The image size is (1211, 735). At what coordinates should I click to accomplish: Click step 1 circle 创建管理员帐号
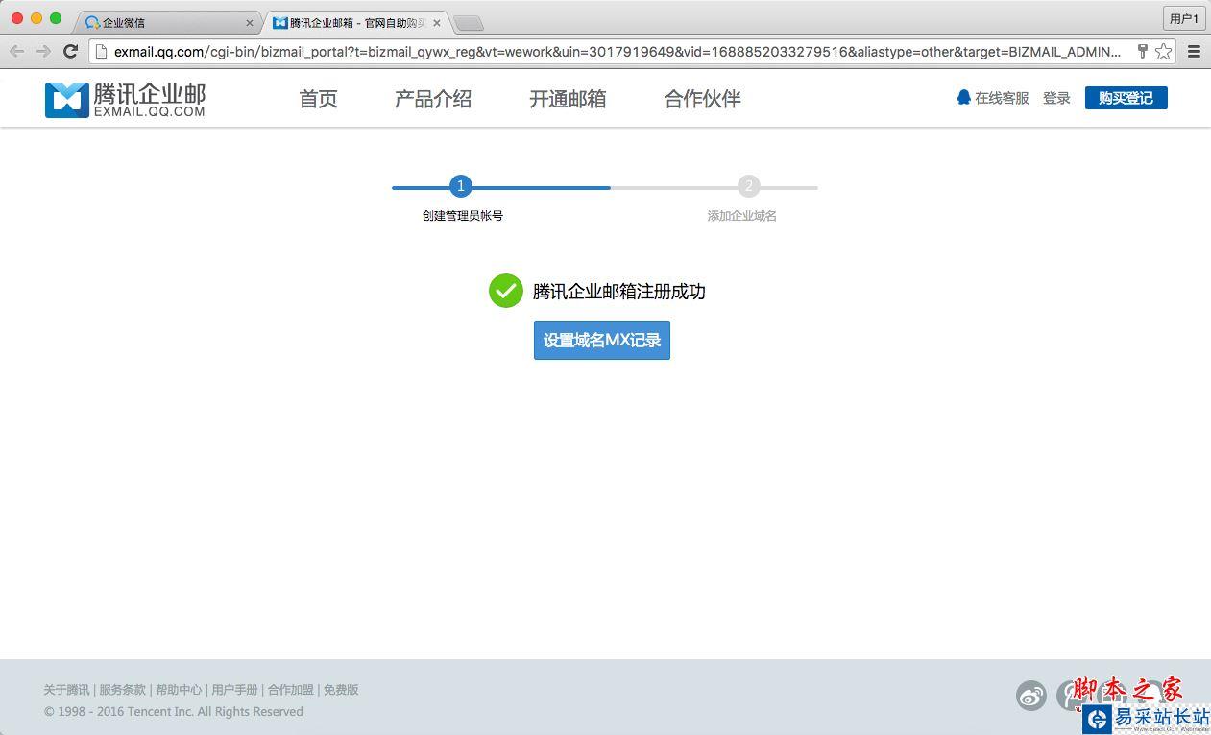461,186
